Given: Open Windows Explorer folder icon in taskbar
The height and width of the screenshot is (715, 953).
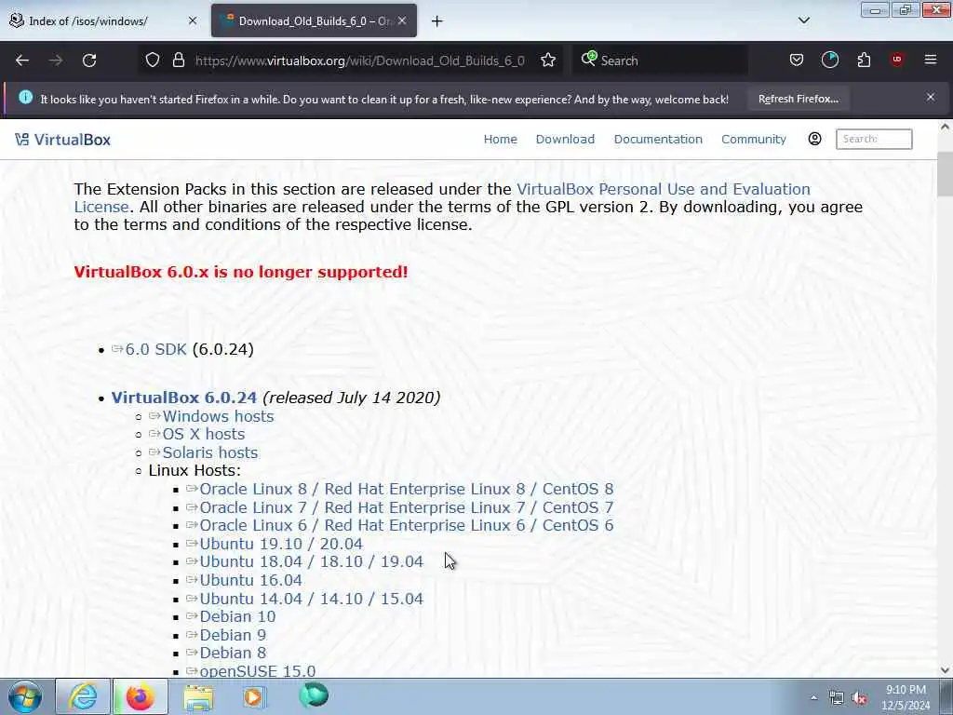Looking at the screenshot, I should 198,697.
